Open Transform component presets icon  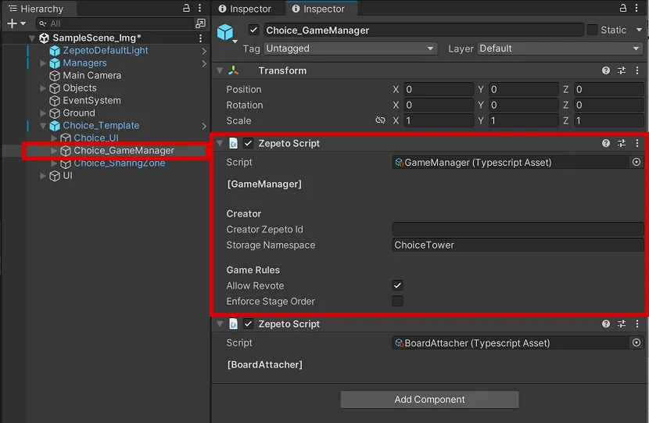point(622,70)
